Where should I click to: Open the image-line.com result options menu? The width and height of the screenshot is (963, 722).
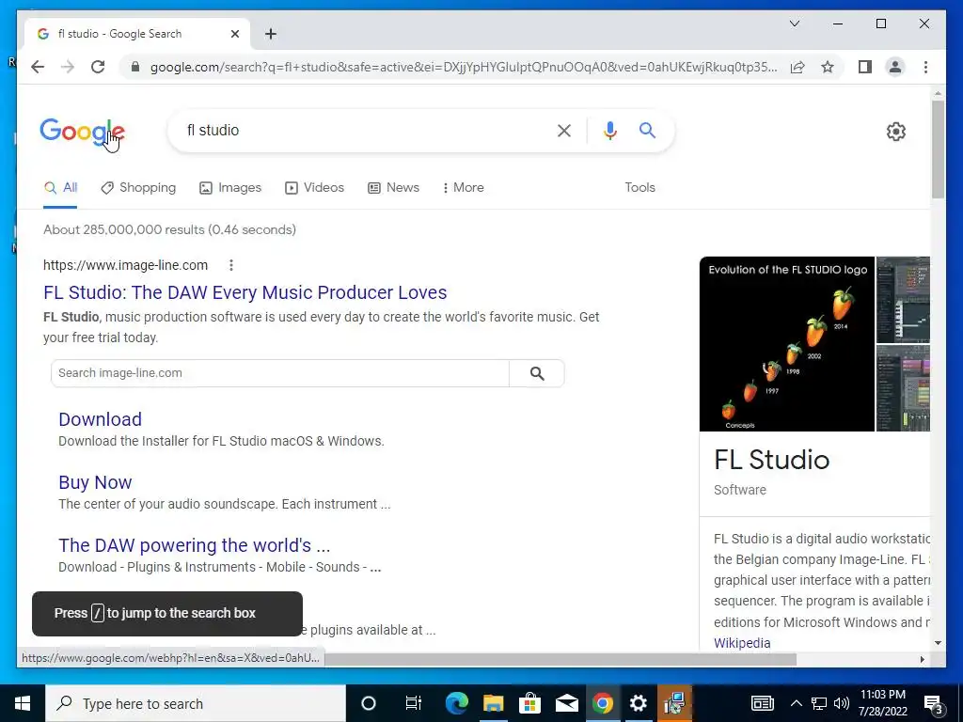click(x=231, y=265)
